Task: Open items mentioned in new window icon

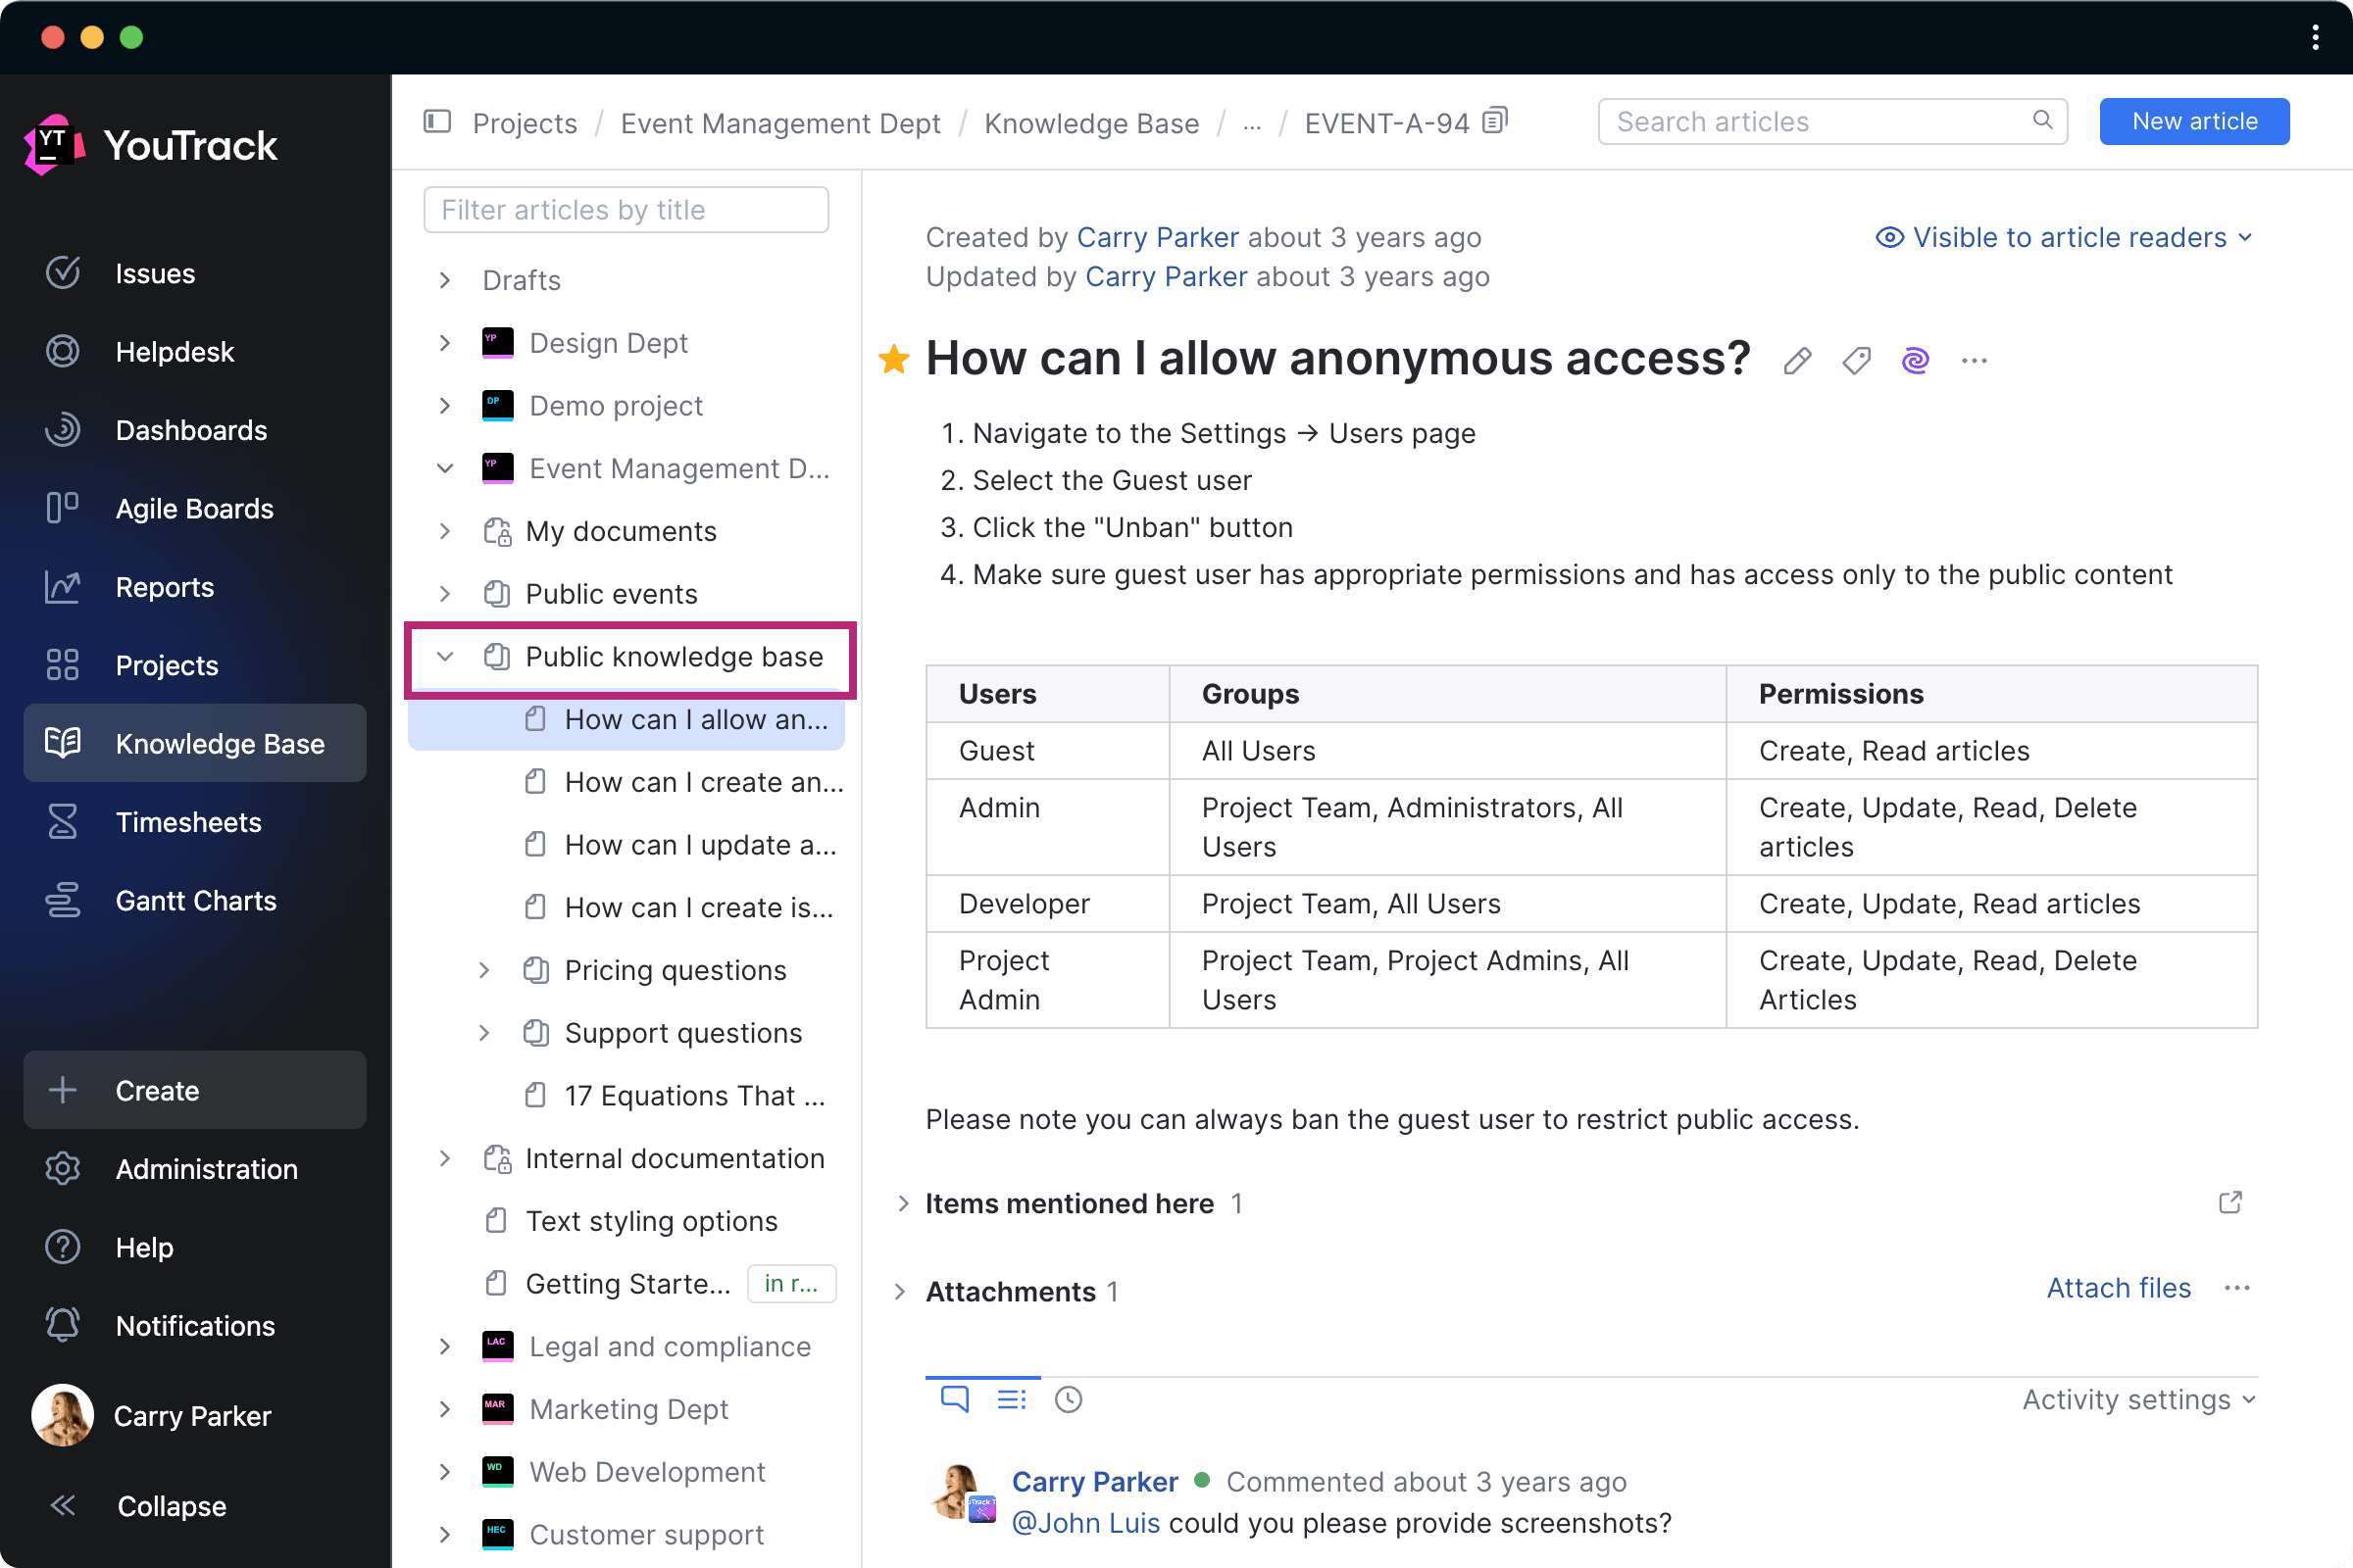Action: coord(2229,1203)
